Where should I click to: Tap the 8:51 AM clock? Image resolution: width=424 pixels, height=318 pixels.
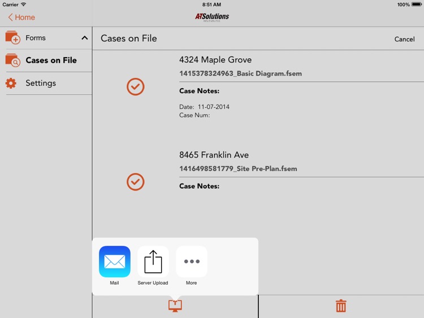[212, 5]
